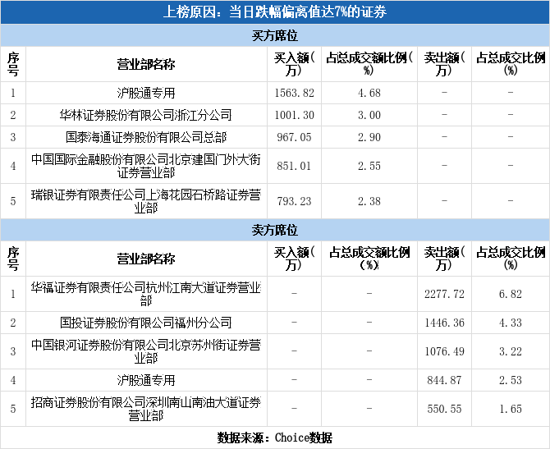Image resolution: width=550 pixels, height=449 pixels.
Task: Click percentage 2.38
Action: [369, 201]
